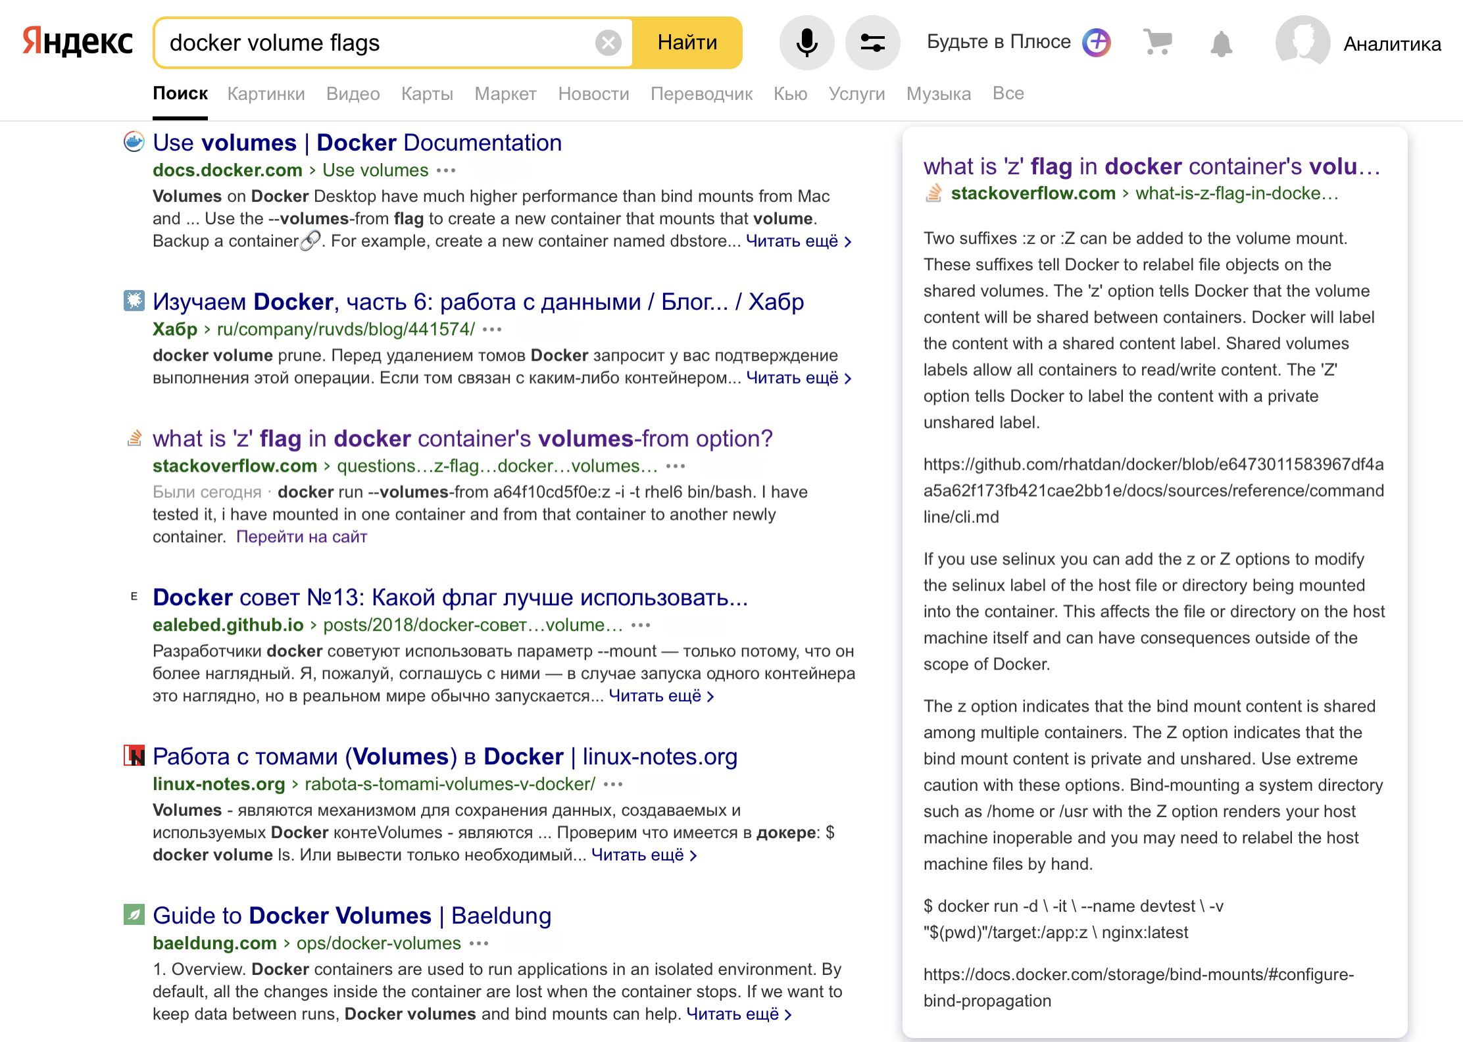Switch to Маркет tab
The width and height of the screenshot is (1463, 1042).
(x=506, y=93)
